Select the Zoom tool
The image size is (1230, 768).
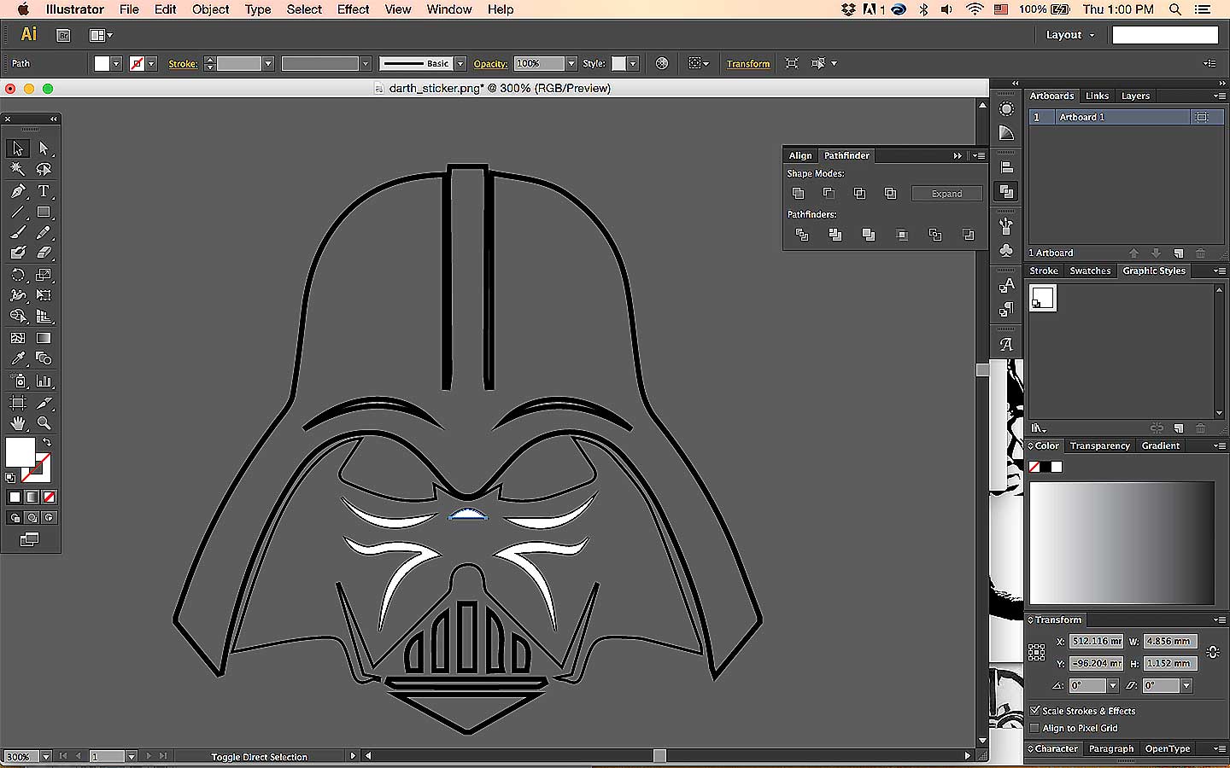44,423
